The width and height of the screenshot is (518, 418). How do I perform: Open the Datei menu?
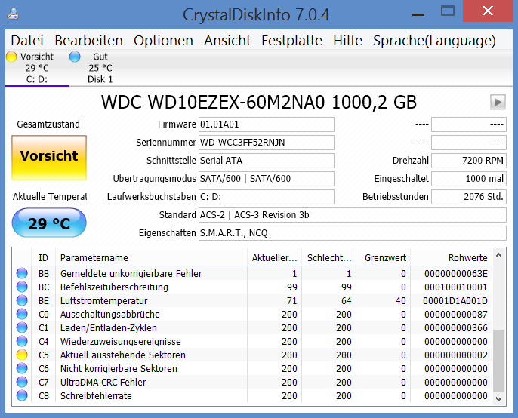coord(27,41)
